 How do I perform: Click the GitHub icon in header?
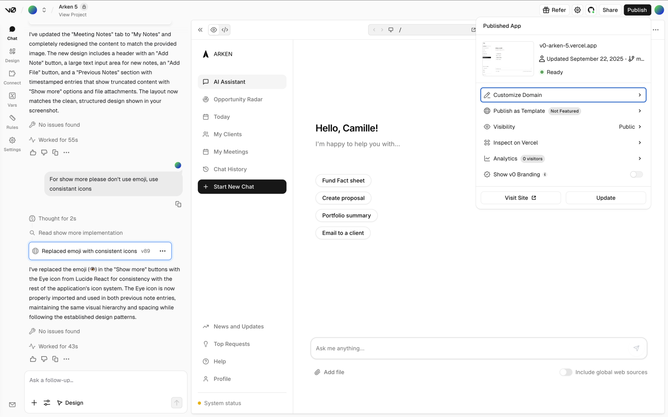click(x=591, y=10)
